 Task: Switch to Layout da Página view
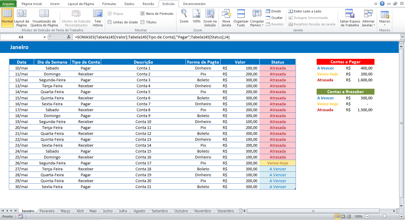point(21,18)
